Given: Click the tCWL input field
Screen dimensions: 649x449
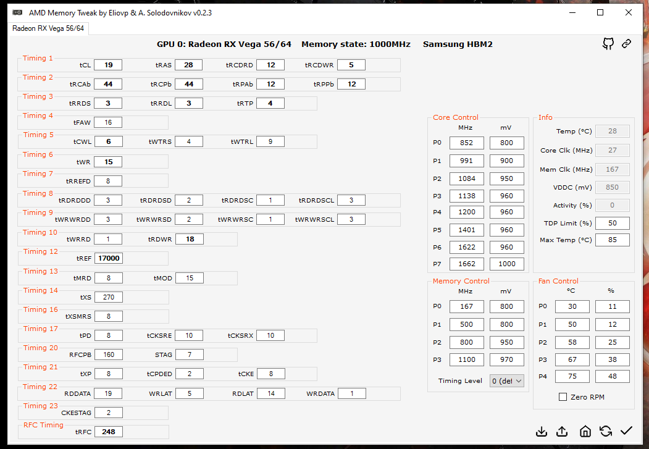Looking at the screenshot, I should click(x=108, y=141).
